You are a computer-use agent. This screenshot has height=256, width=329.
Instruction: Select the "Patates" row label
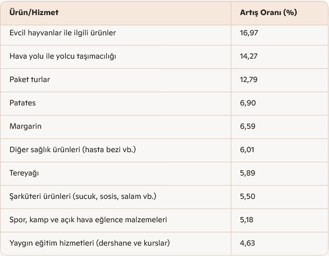22,103
